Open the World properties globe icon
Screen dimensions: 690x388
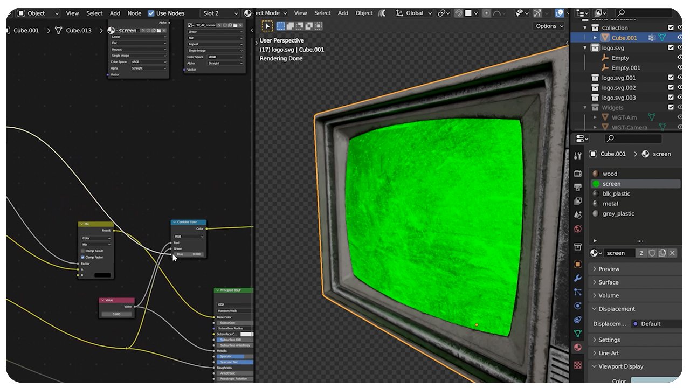(578, 228)
